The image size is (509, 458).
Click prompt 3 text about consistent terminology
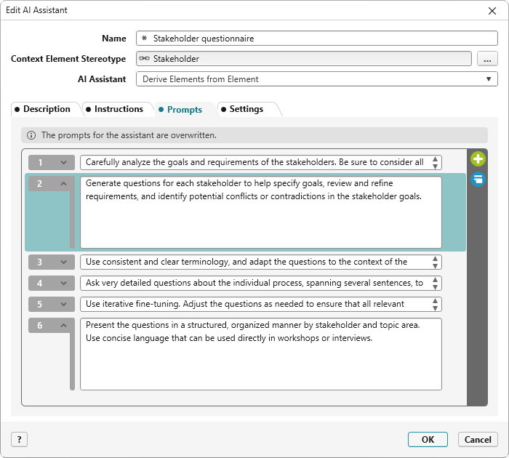click(x=247, y=262)
